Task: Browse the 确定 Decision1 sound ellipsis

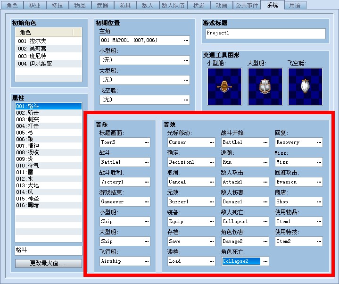Action: click(212, 162)
